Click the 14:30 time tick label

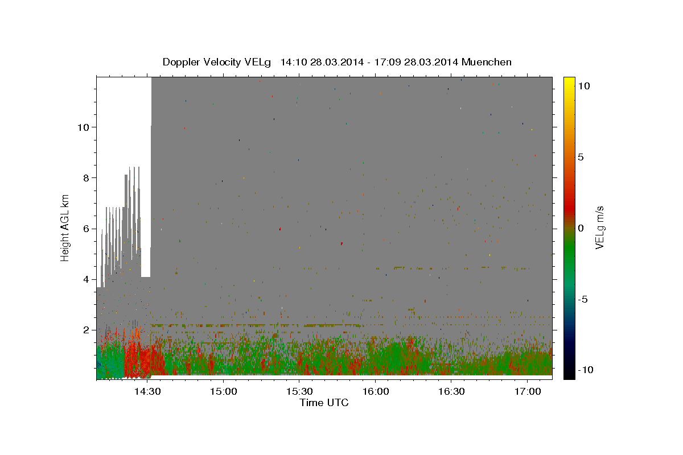point(147,392)
